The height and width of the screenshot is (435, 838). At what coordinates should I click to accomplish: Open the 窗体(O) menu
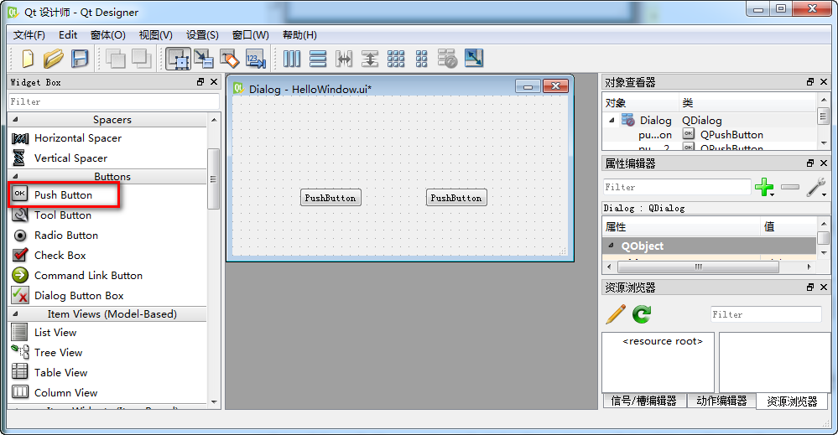108,35
